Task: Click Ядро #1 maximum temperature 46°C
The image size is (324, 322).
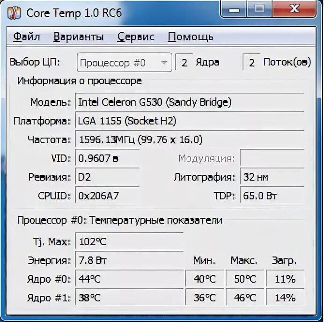Action: (245, 298)
